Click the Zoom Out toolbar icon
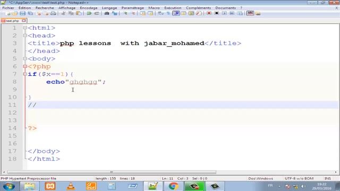The image size is (340, 191). 133,13
